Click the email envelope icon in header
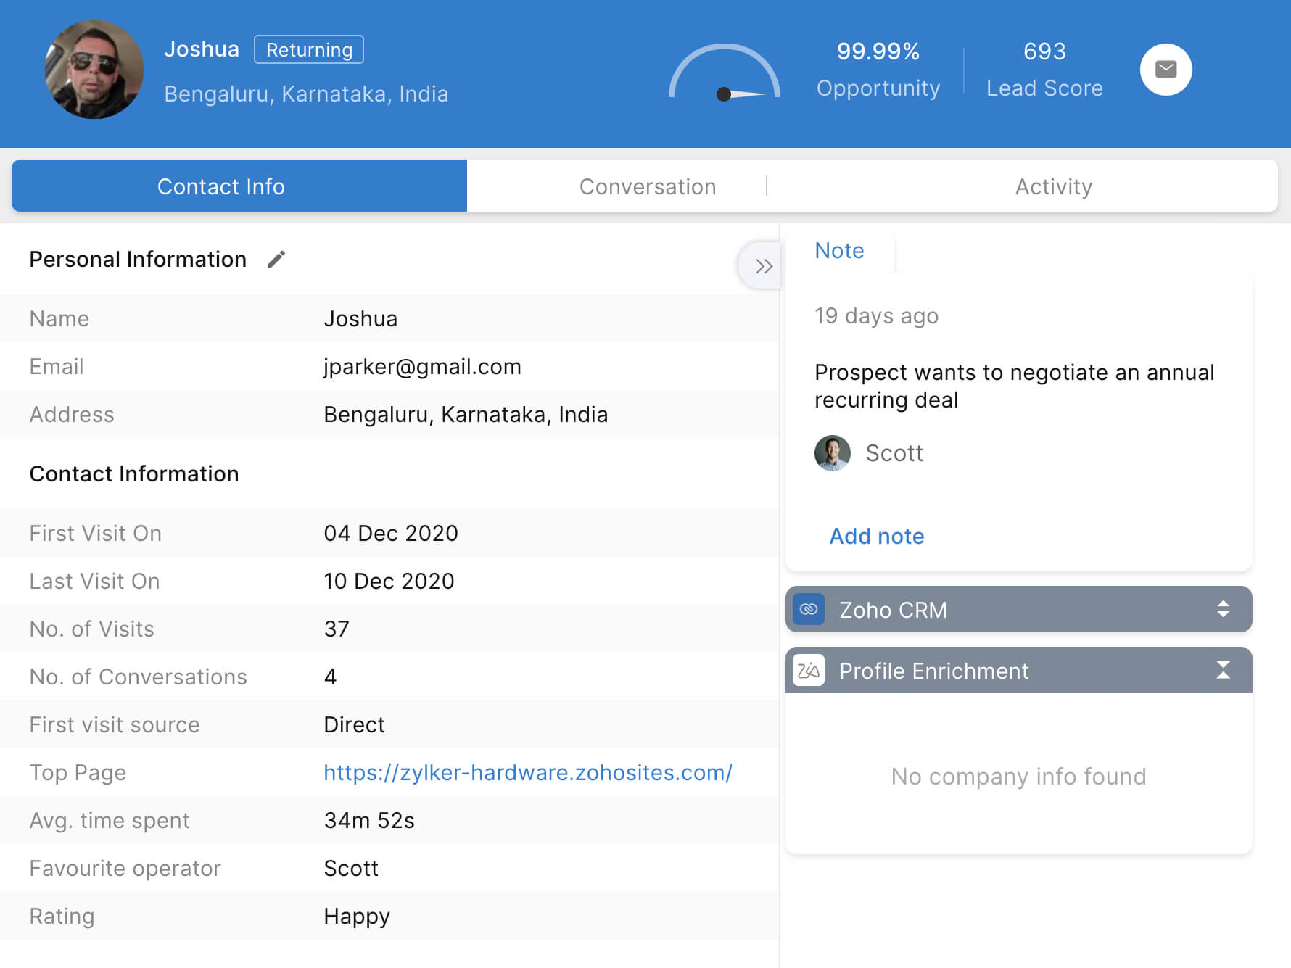The width and height of the screenshot is (1291, 968). [1166, 70]
